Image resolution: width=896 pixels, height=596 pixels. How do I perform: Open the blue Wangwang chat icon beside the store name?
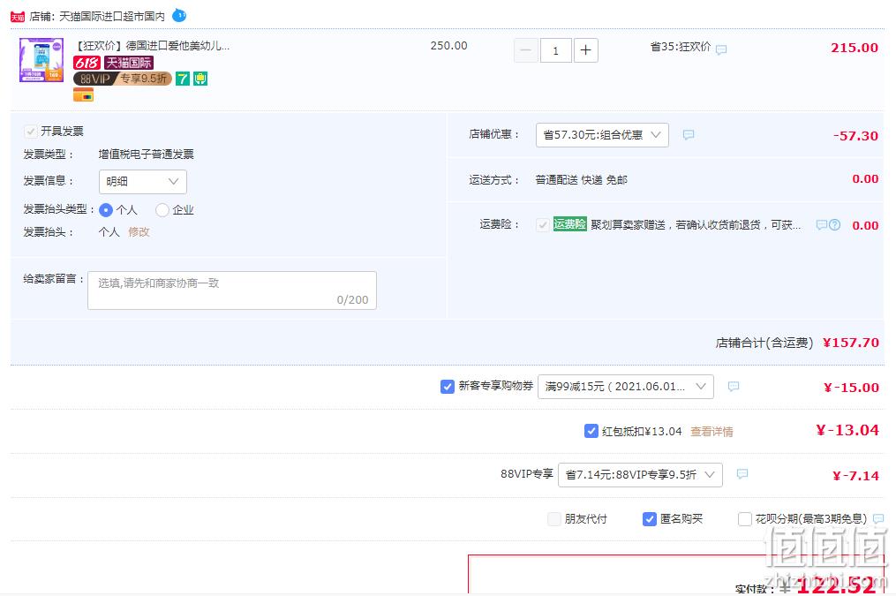[179, 15]
